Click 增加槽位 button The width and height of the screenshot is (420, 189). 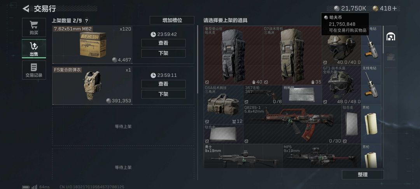click(x=172, y=20)
